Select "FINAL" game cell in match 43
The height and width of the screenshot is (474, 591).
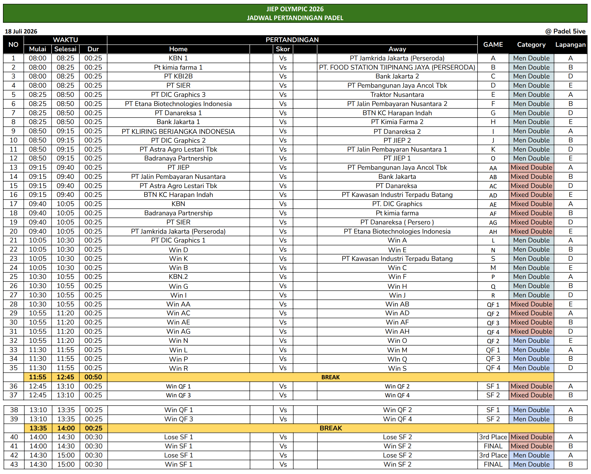click(x=493, y=465)
